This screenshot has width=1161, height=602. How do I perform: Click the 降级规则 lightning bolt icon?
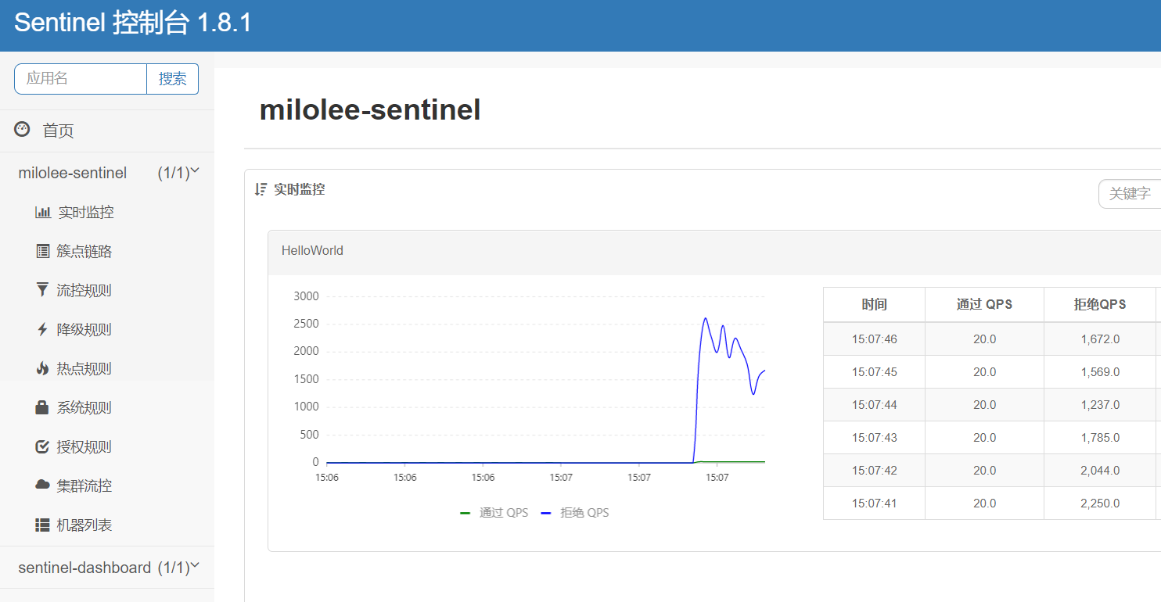pos(43,328)
